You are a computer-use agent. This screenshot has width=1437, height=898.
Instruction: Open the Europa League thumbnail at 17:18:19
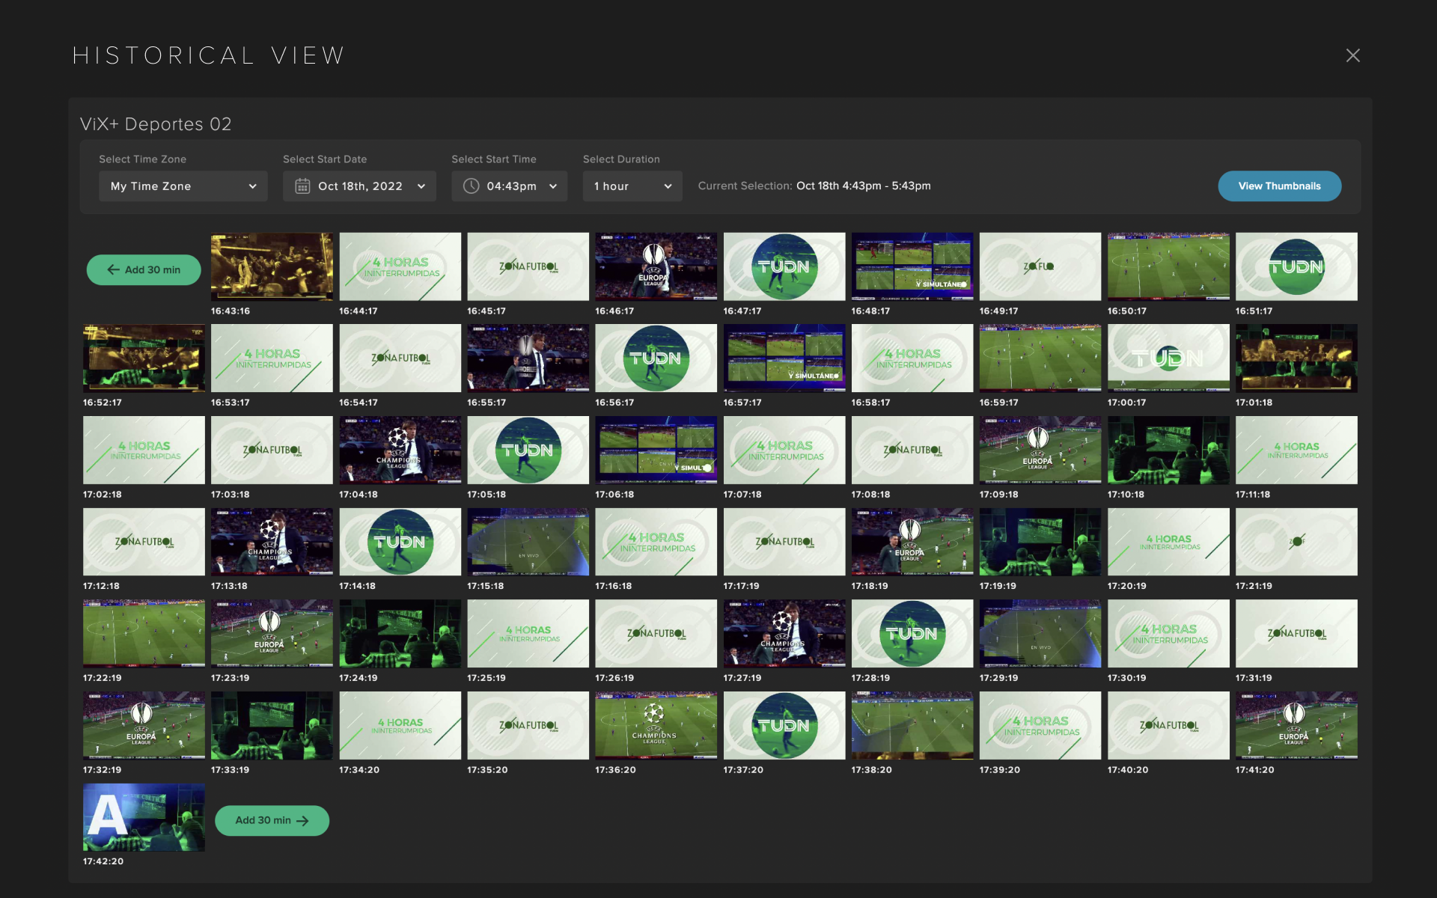point(912,542)
